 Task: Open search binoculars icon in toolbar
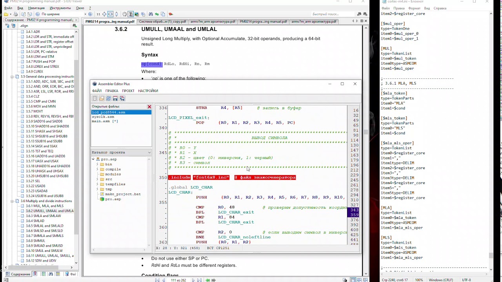[150, 14]
